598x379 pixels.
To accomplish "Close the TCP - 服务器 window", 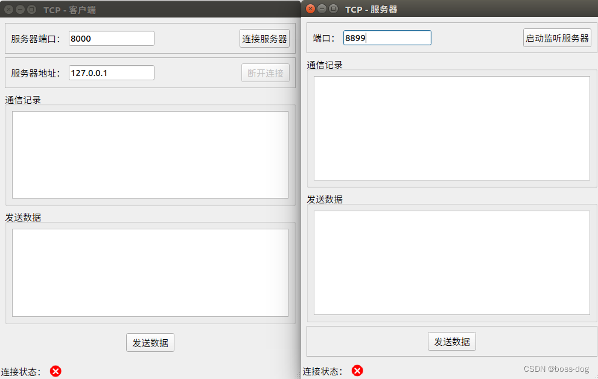I will pyautogui.click(x=310, y=9).
